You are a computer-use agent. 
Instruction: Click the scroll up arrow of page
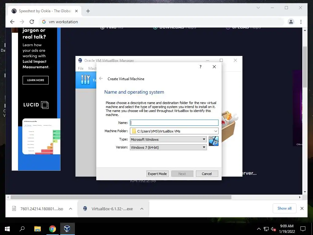pos(305,30)
